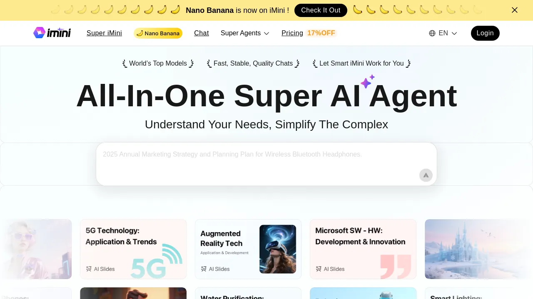The image size is (533, 299).
Task: Open Super iMini page
Action: point(104,33)
